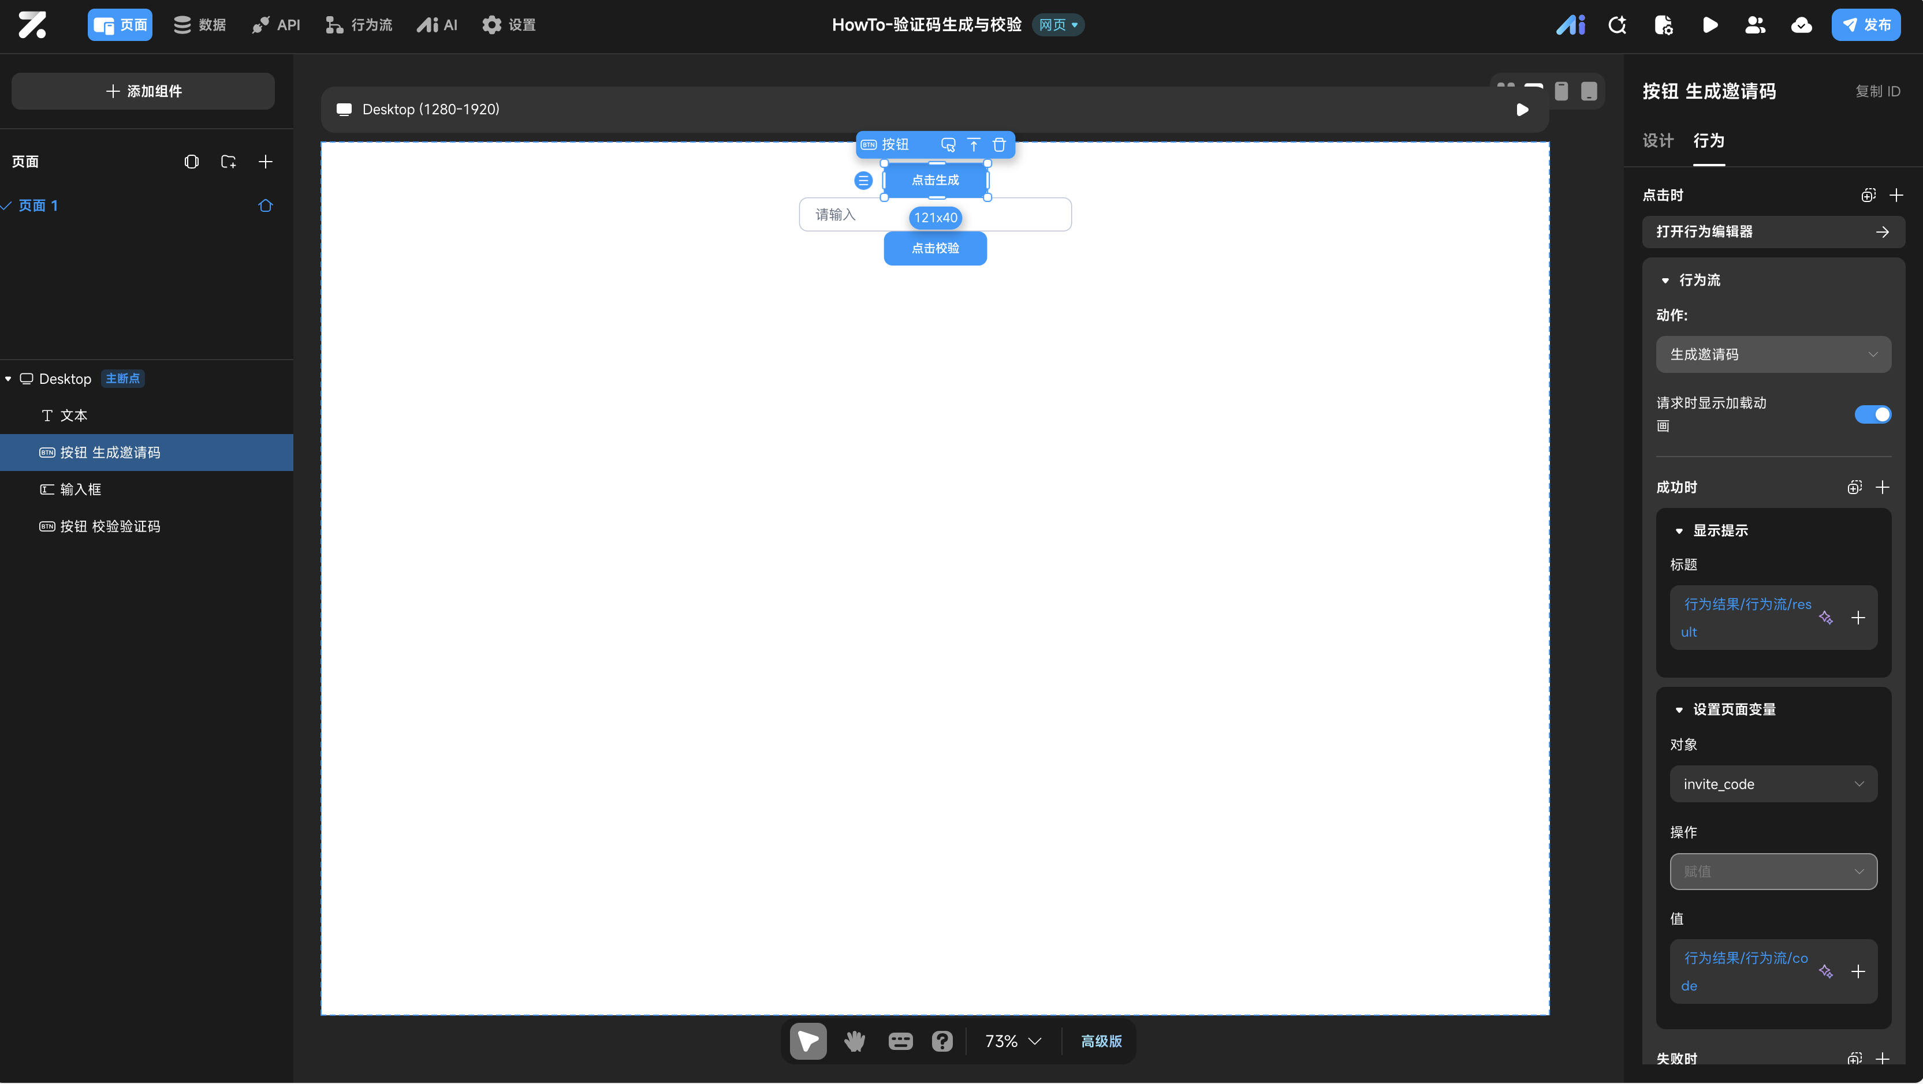Toggle 请求时显示加载动画 switch off

coord(1872,414)
